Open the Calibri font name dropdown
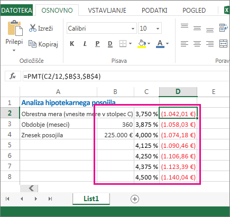 (133, 29)
